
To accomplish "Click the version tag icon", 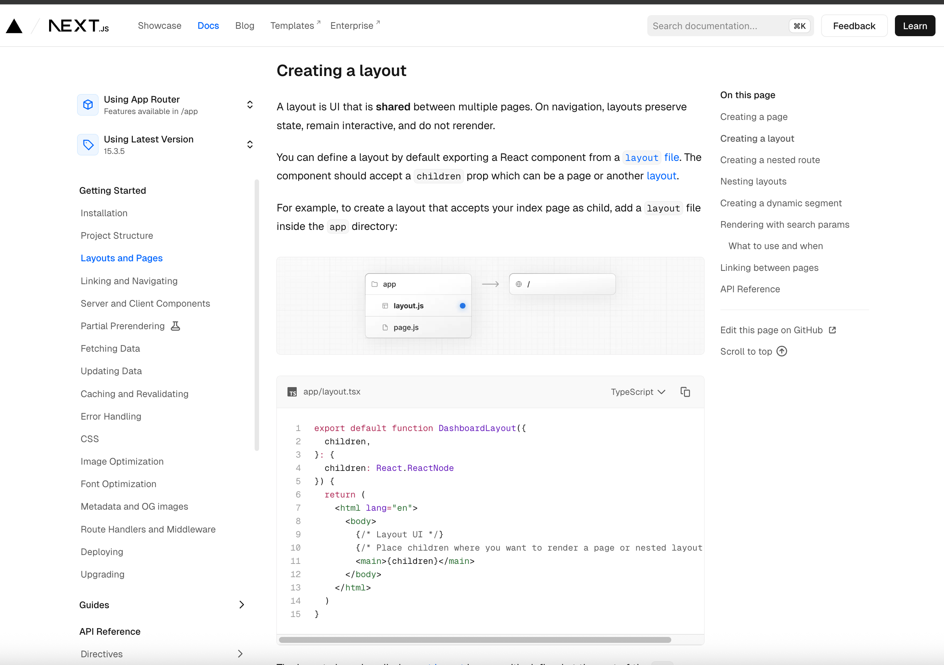I will coord(87,145).
